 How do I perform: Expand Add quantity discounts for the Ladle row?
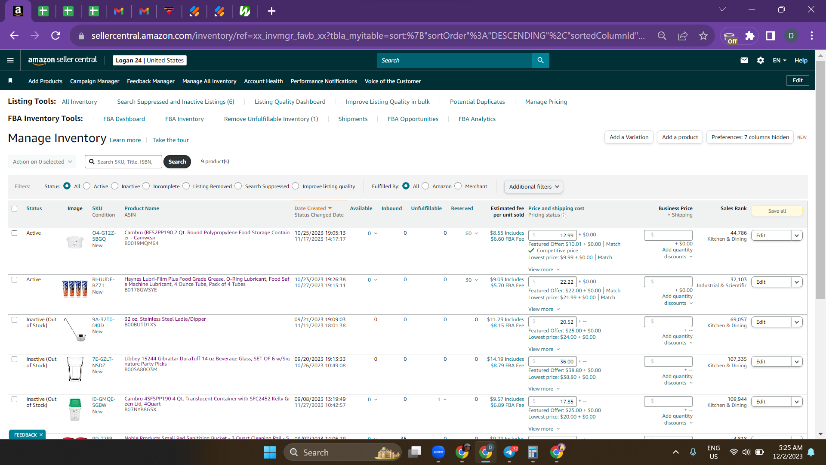(678, 340)
